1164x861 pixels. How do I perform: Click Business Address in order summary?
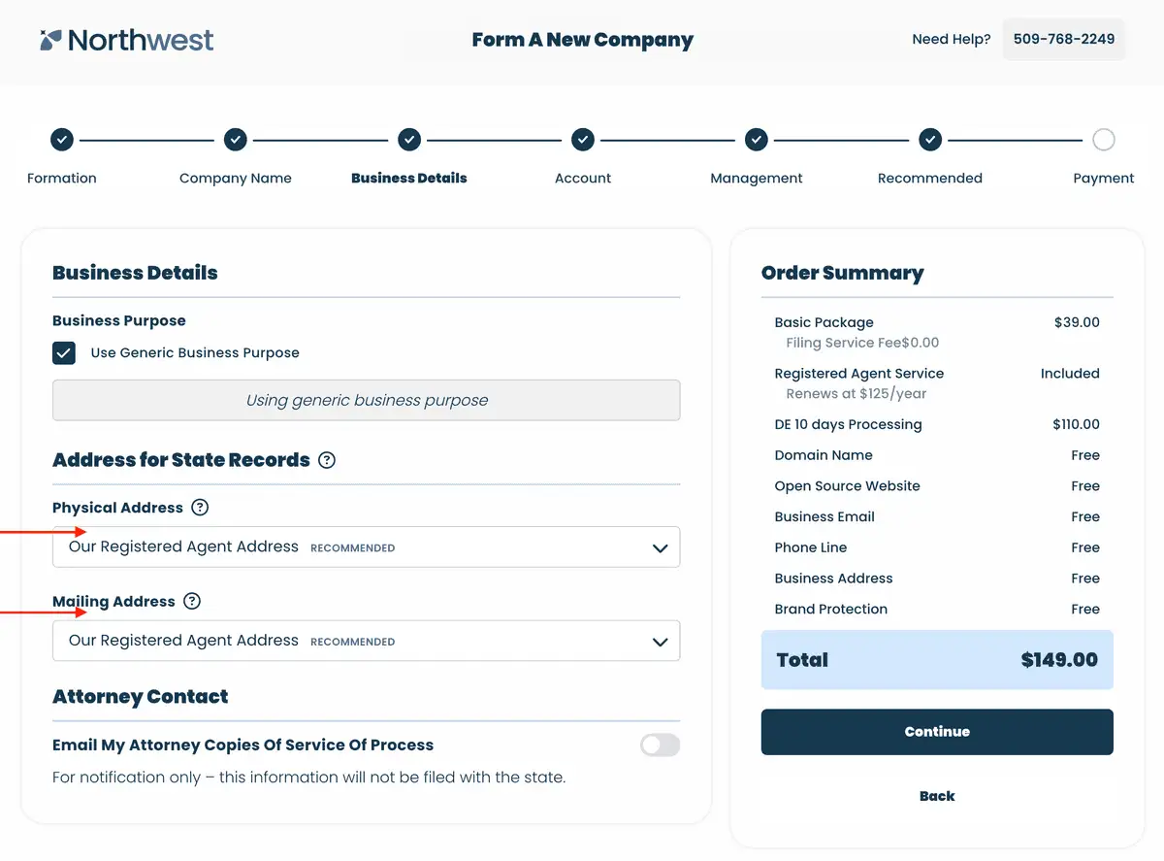pos(833,579)
